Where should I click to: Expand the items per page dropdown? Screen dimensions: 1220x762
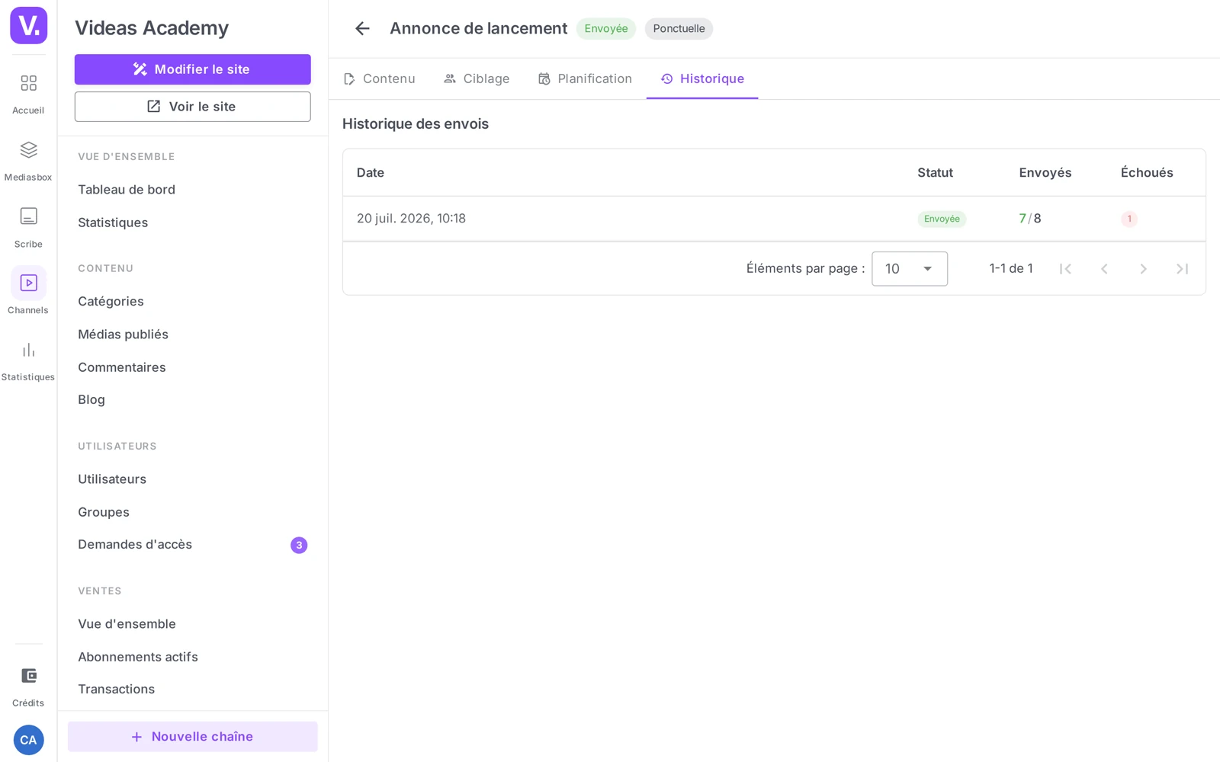(910, 269)
